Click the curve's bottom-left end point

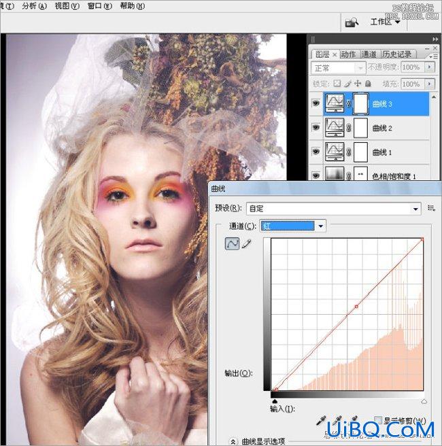[276, 390]
